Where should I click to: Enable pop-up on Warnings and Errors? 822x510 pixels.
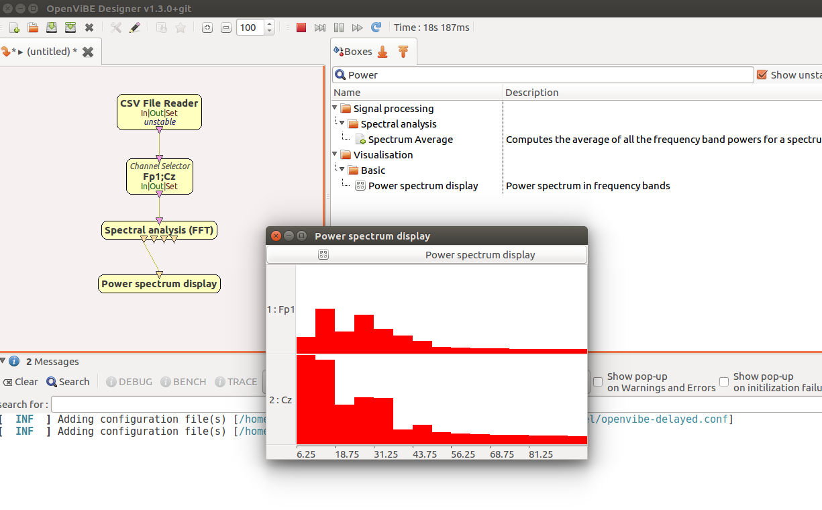tap(598, 382)
